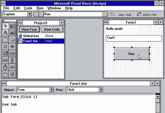This screenshot has width=165, height=113.
Task: Select the Label tool (letter A)
Action: [5, 33]
